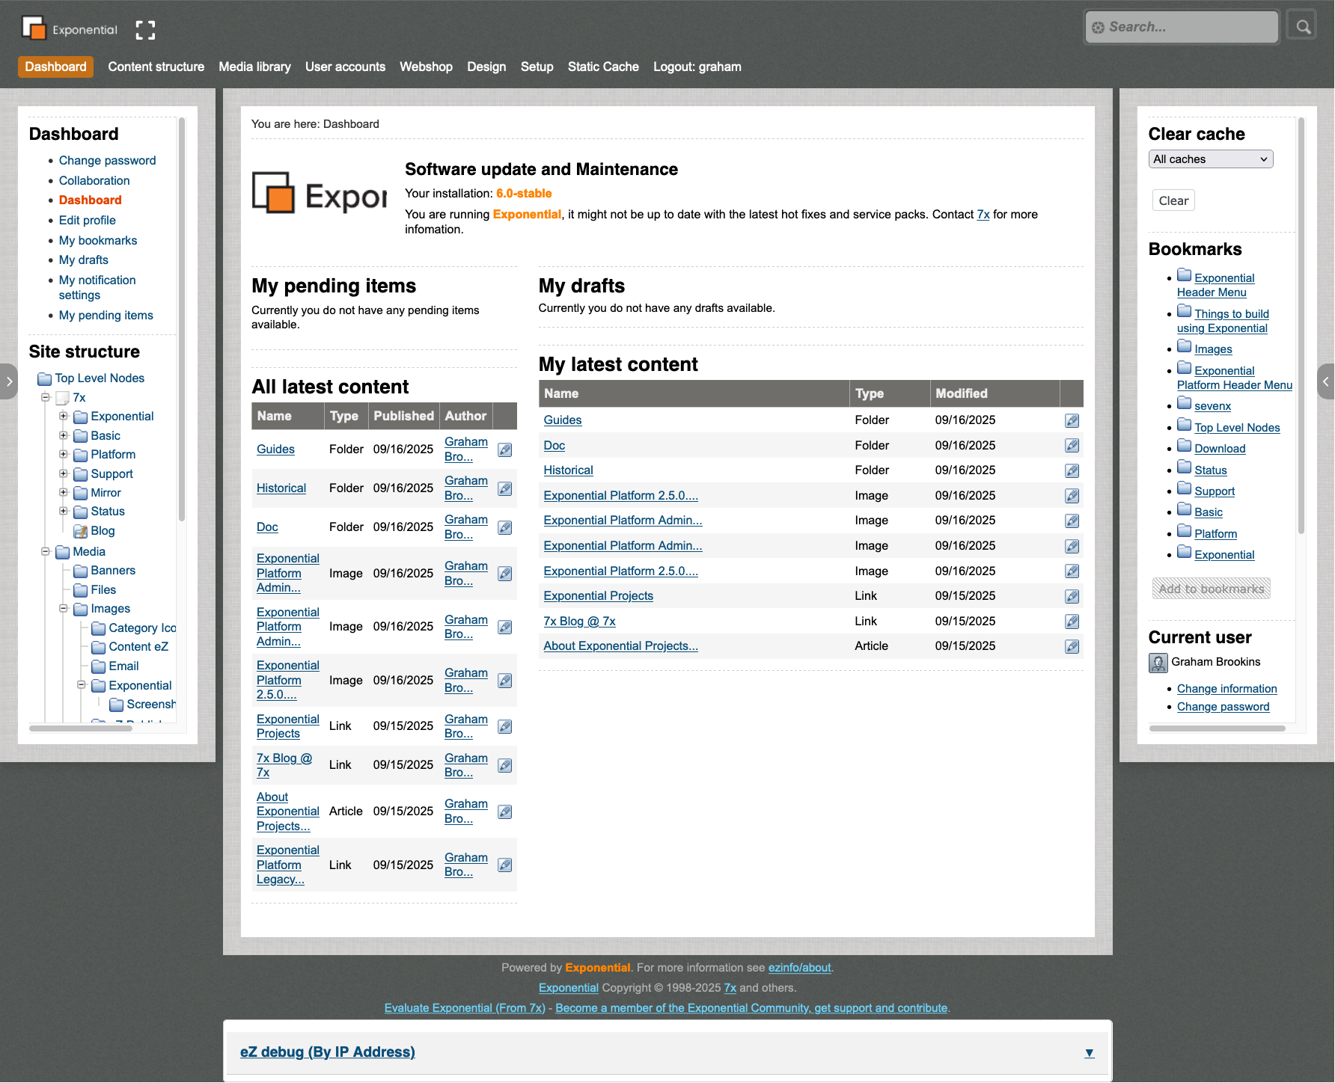Screen dimensions: 1335x1083
Task: Open the Change password sidebar link
Action: click(107, 160)
